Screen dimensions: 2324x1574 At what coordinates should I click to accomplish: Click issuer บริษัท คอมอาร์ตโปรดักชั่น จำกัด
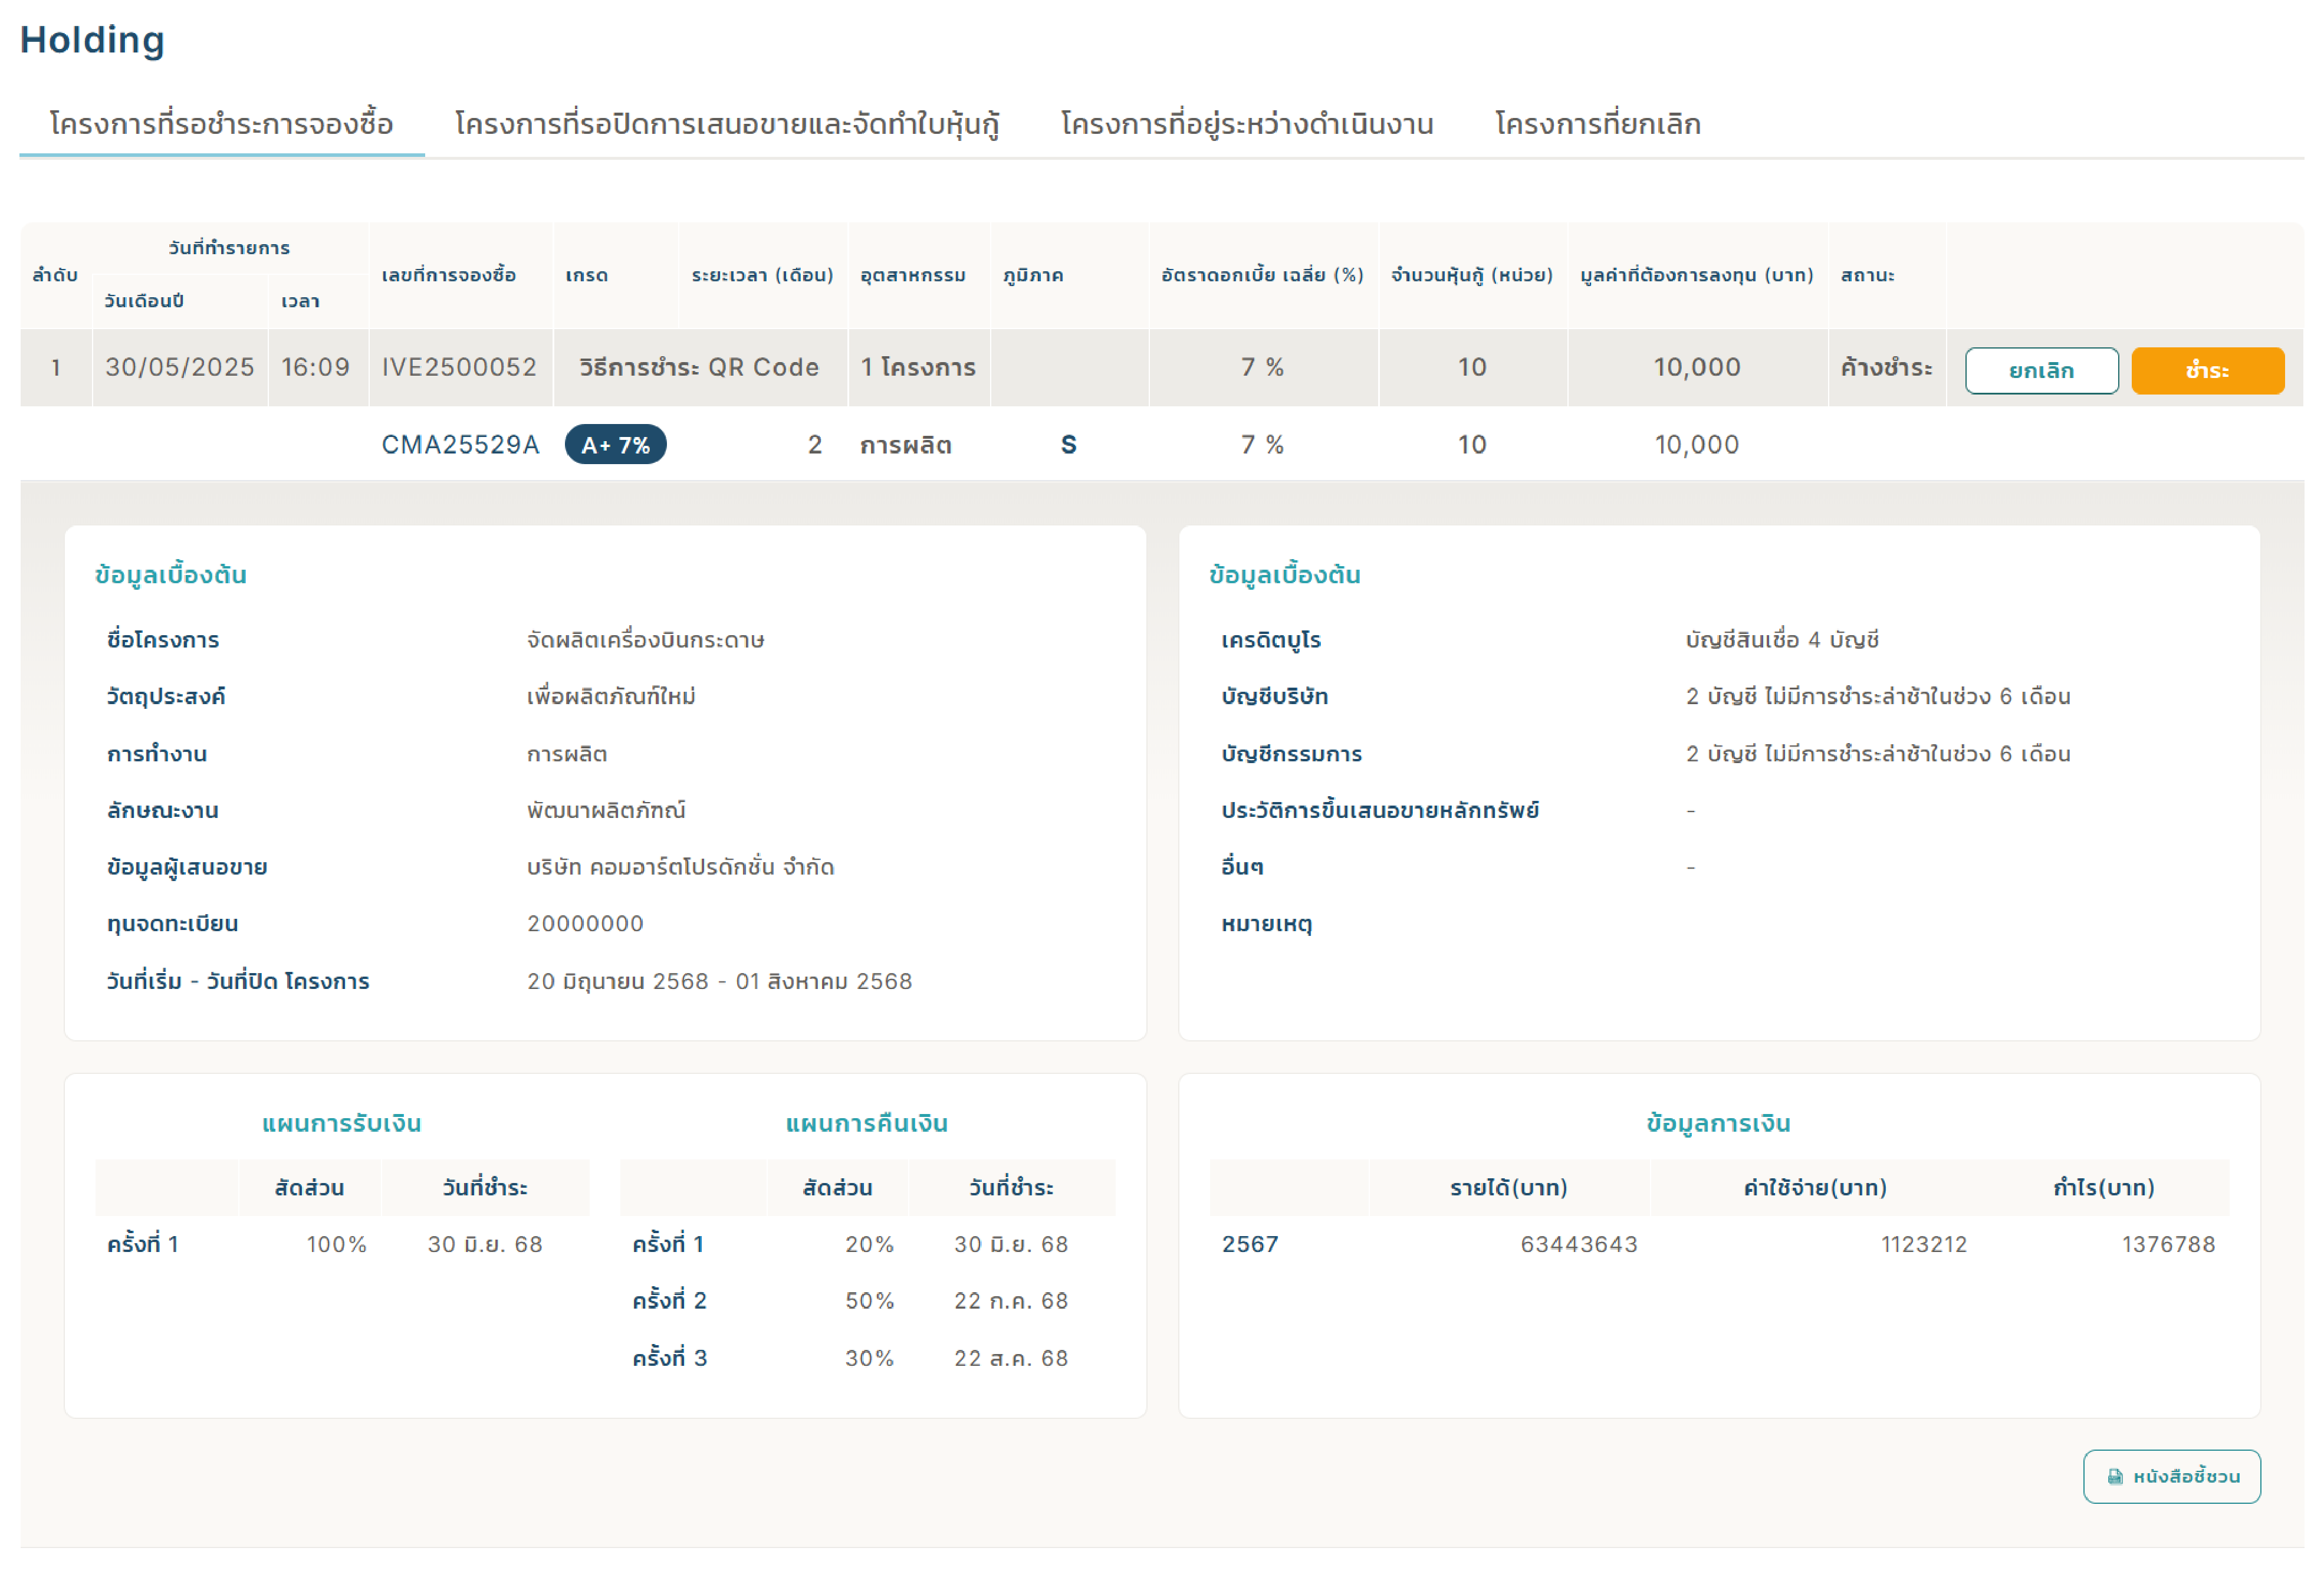[x=680, y=866]
